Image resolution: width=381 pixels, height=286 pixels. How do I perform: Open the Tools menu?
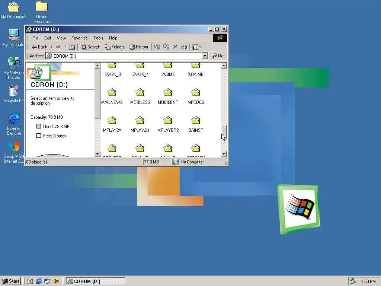point(98,38)
